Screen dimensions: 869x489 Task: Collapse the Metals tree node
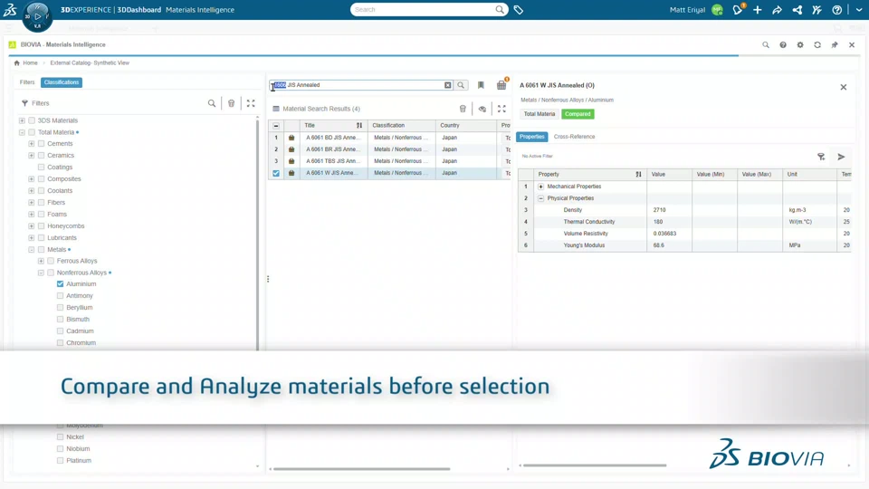[31, 250]
